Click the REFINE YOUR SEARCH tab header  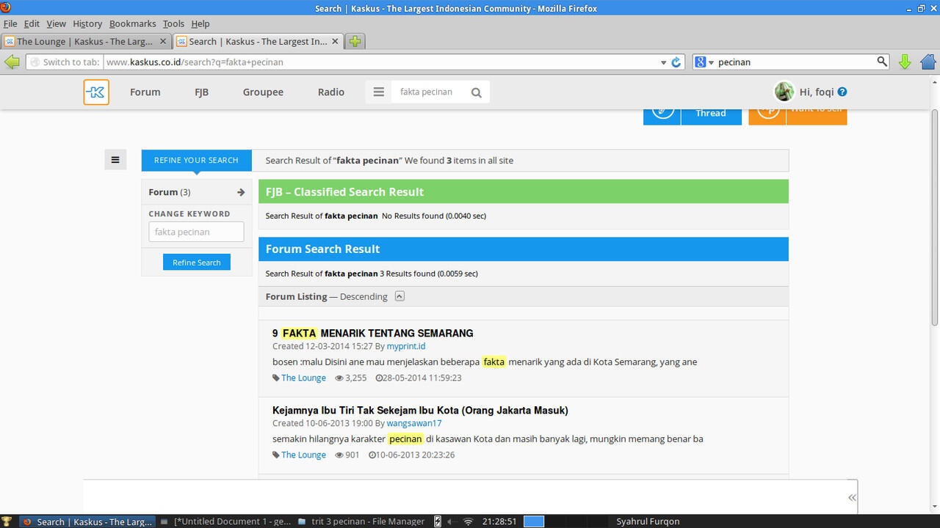pyautogui.click(x=196, y=160)
